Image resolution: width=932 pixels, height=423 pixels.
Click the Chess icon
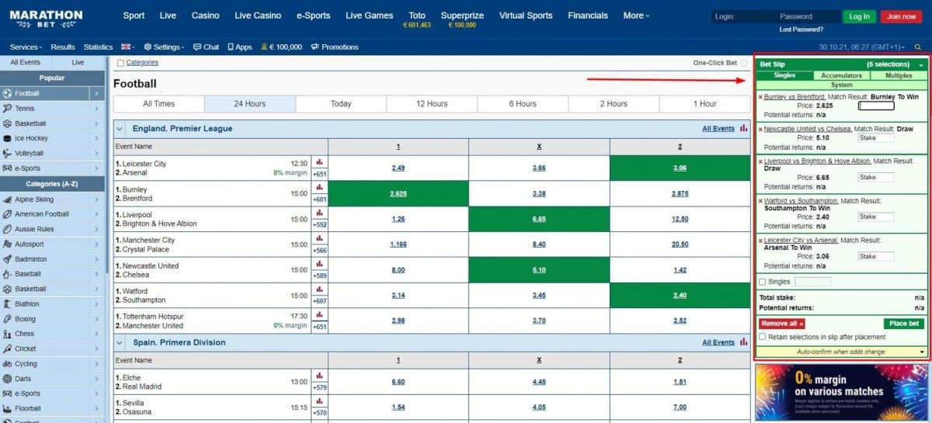(7, 334)
